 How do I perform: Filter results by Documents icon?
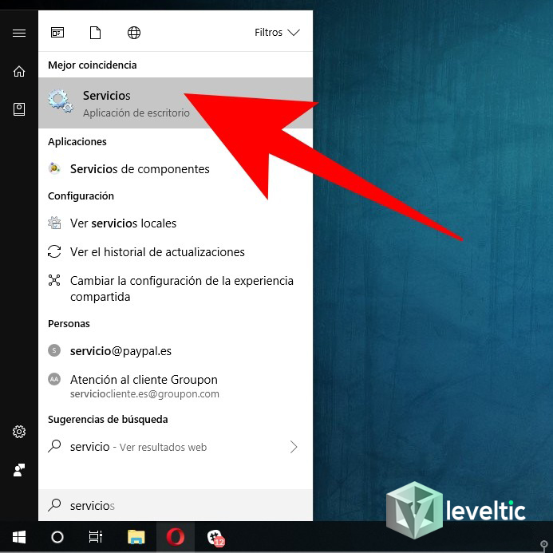click(x=96, y=33)
